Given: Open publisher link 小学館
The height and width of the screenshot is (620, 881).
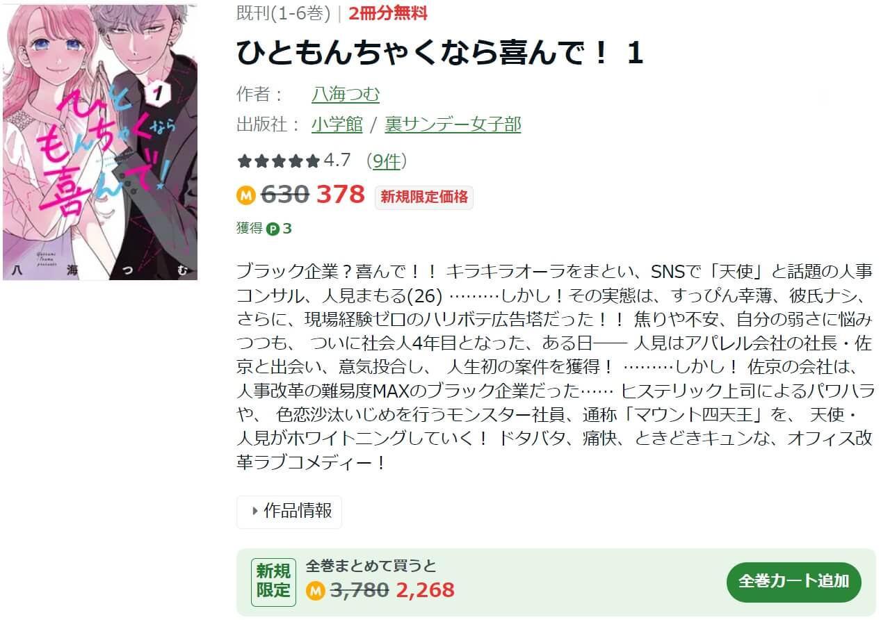Looking at the screenshot, I should pyautogui.click(x=337, y=124).
